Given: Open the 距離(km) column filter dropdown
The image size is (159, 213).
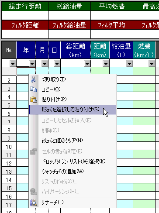Looking at the screenshot, I should [106, 64].
